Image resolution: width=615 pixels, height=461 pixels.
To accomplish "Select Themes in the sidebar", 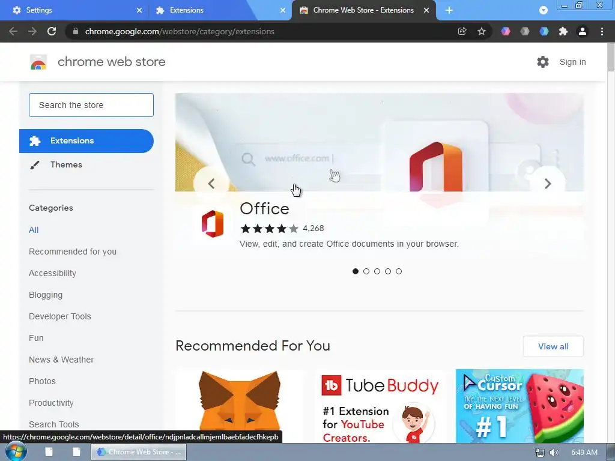I will [66, 164].
